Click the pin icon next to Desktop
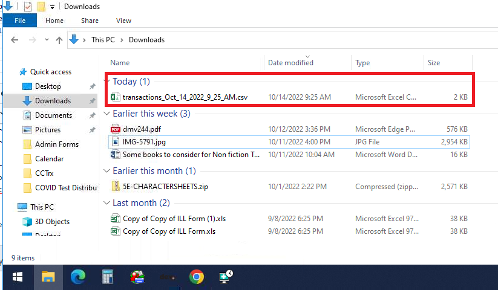The height and width of the screenshot is (290, 498). pos(92,86)
